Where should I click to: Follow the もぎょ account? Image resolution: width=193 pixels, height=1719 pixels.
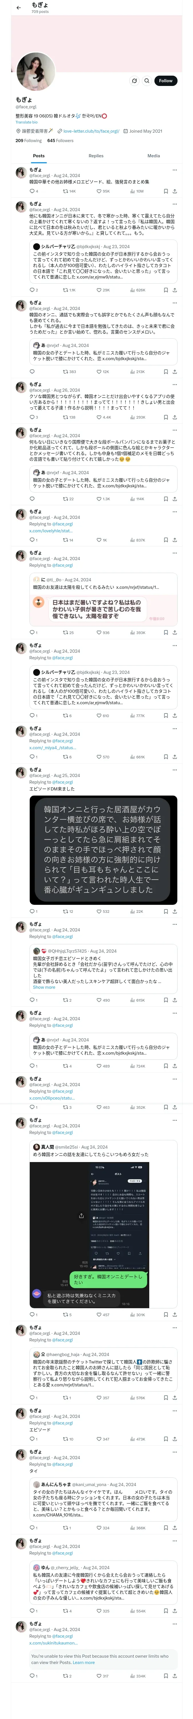(x=166, y=81)
